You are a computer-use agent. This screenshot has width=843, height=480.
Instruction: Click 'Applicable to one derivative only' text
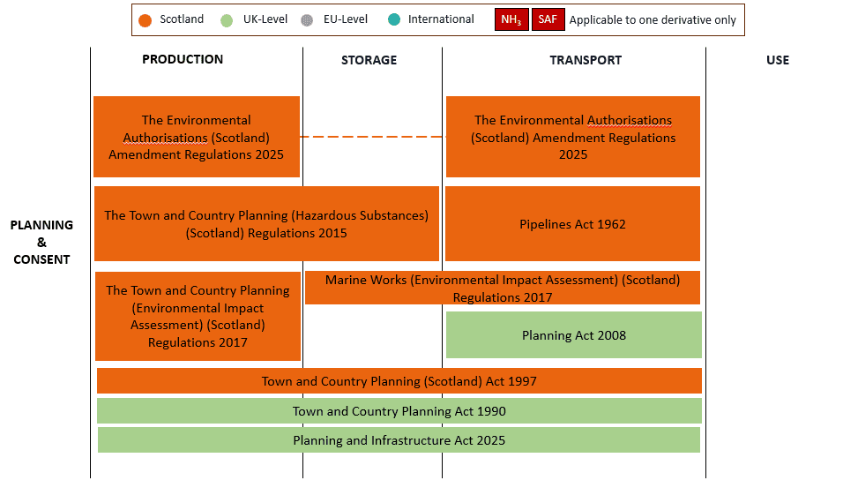(653, 20)
